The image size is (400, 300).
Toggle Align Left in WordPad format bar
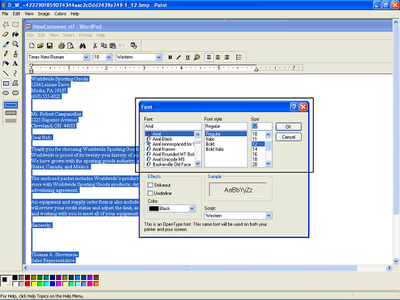point(209,57)
